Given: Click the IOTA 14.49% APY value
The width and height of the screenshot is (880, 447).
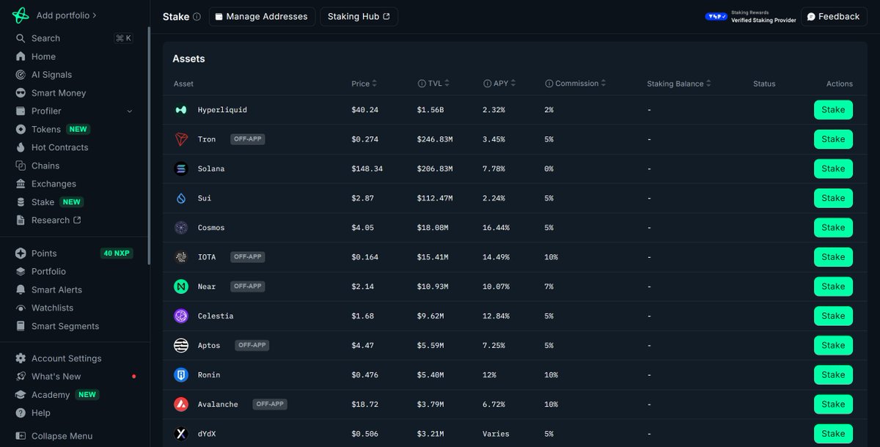Looking at the screenshot, I should 496,257.
